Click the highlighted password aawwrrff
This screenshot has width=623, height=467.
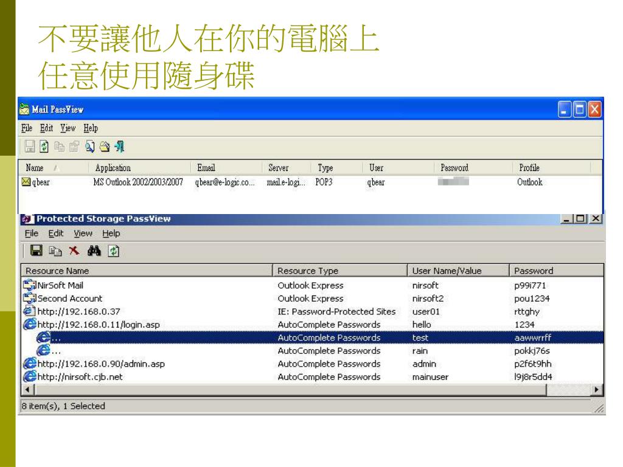click(533, 337)
